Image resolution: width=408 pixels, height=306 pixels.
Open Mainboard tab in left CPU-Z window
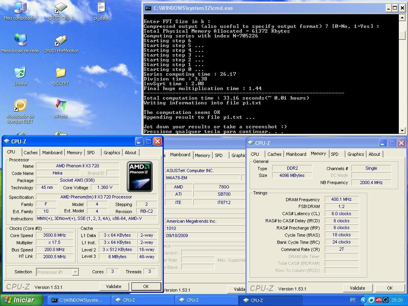(x=52, y=153)
